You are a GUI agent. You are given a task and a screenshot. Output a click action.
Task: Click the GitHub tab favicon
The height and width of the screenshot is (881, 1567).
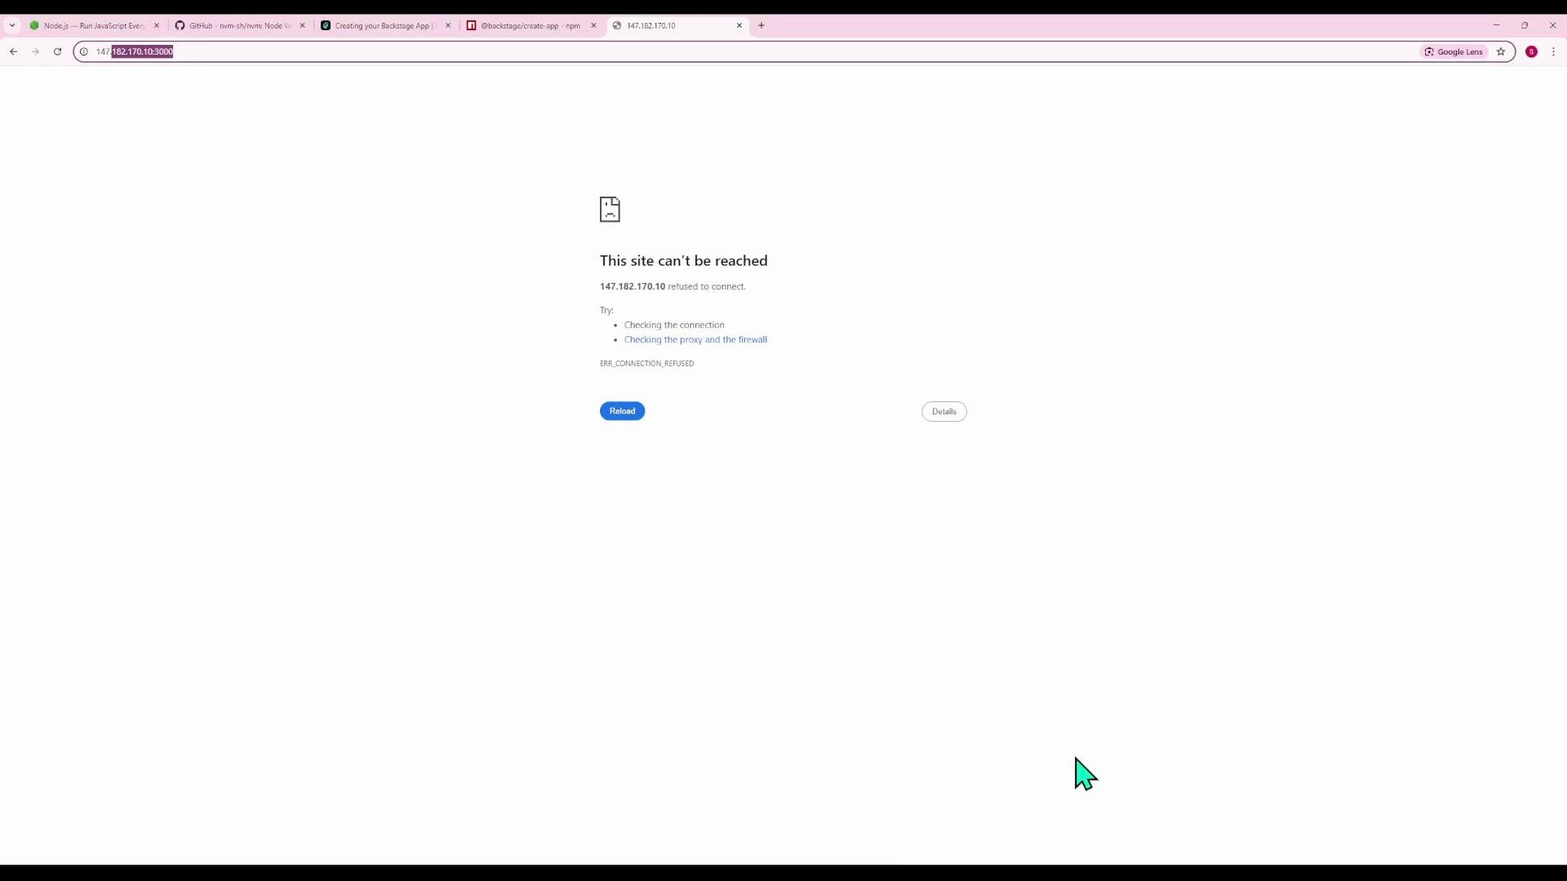click(180, 25)
